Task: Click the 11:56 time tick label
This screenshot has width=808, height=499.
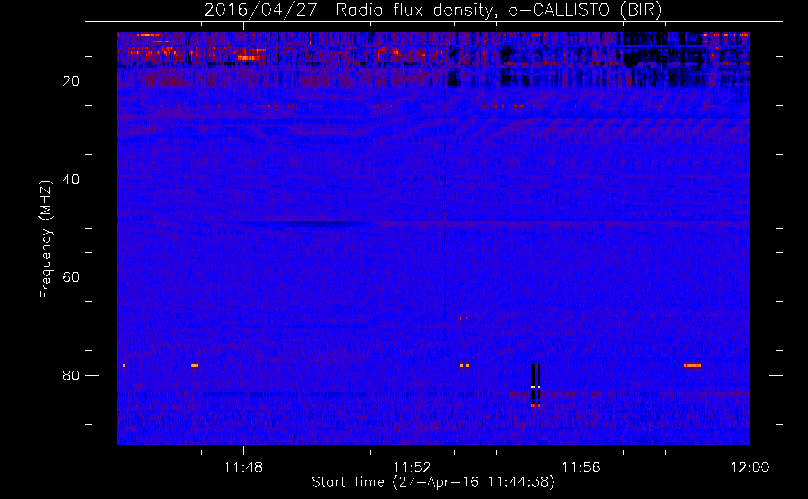Action: (x=581, y=468)
